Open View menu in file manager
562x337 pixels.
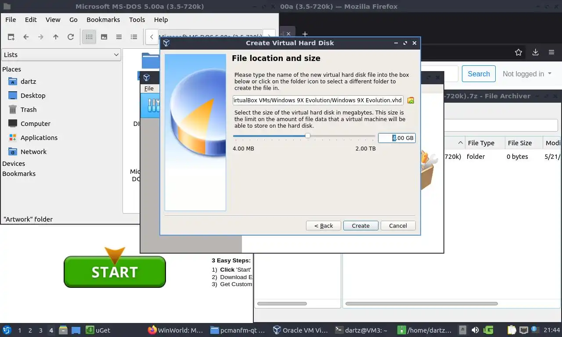point(53,20)
